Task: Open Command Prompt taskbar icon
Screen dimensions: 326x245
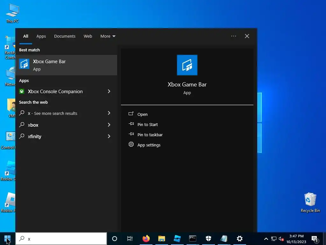Action: 193,239
